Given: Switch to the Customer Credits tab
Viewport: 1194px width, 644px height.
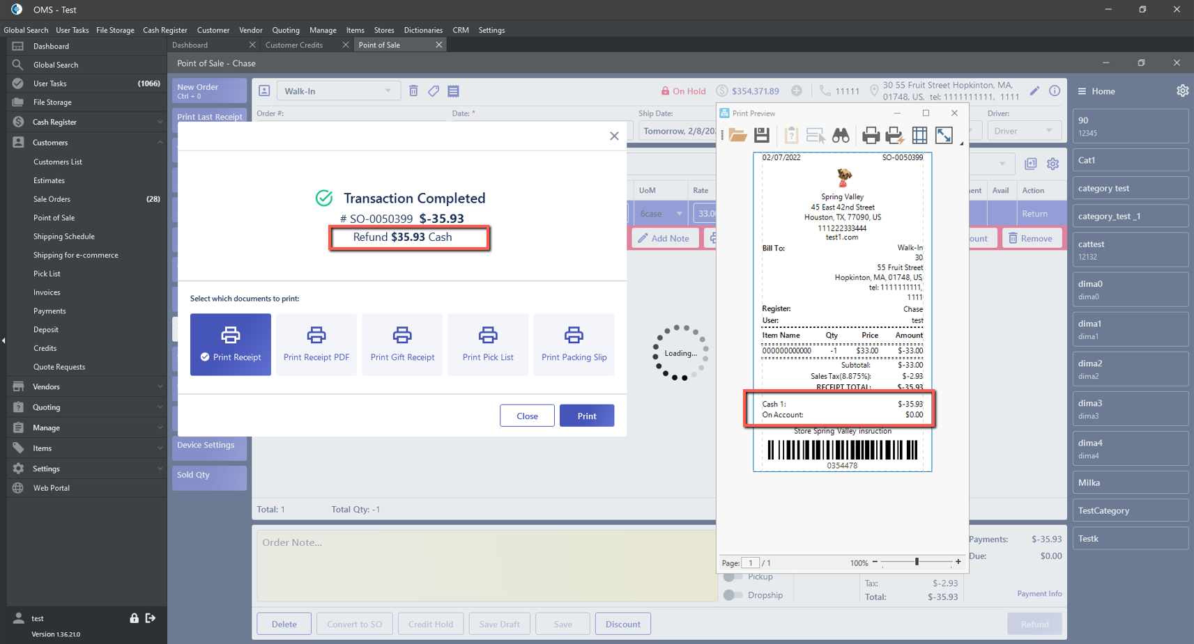Looking at the screenshot, I should tap(294, 45).
